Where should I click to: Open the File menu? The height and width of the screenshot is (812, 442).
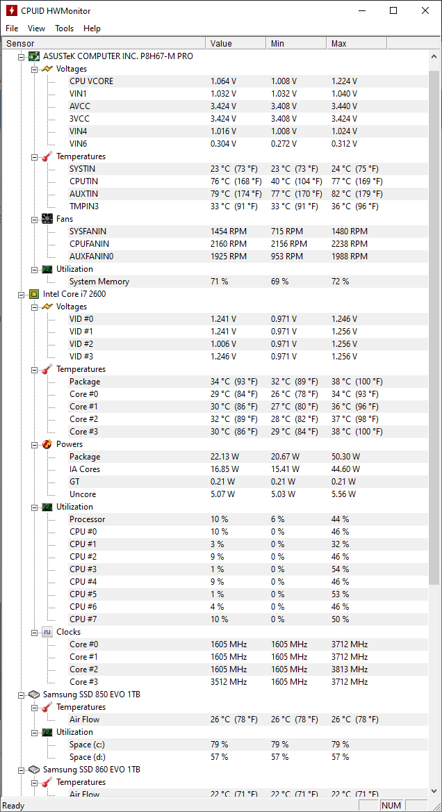pos(12,29)
